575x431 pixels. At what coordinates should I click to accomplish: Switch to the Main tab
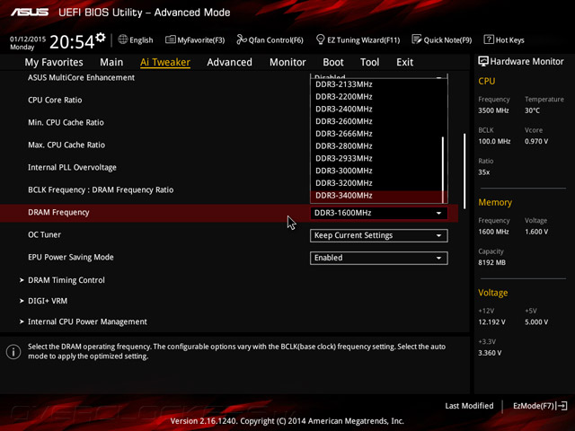click(111, 62)
